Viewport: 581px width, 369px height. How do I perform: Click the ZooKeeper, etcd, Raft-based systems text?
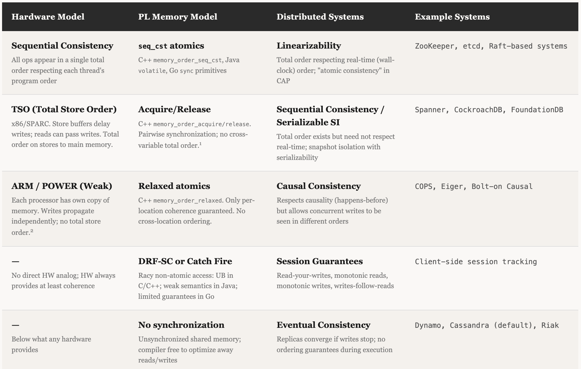click(491, 46)
